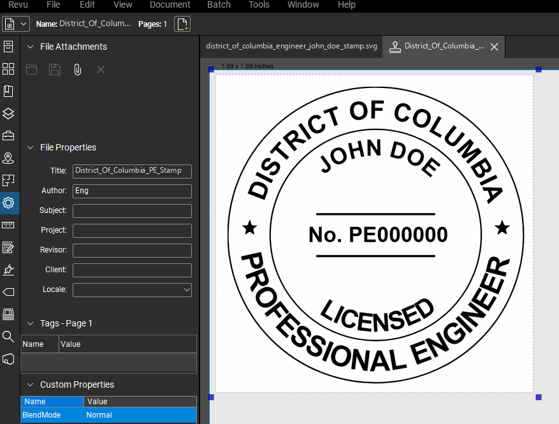Open the Search magnifier icon

tap(8, 336)
